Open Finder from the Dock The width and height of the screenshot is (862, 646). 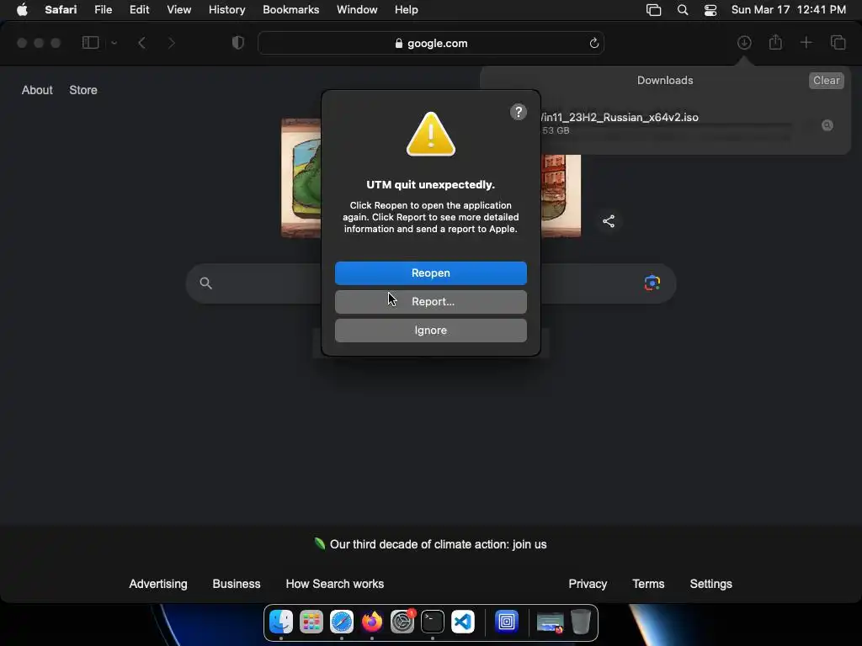281,622
